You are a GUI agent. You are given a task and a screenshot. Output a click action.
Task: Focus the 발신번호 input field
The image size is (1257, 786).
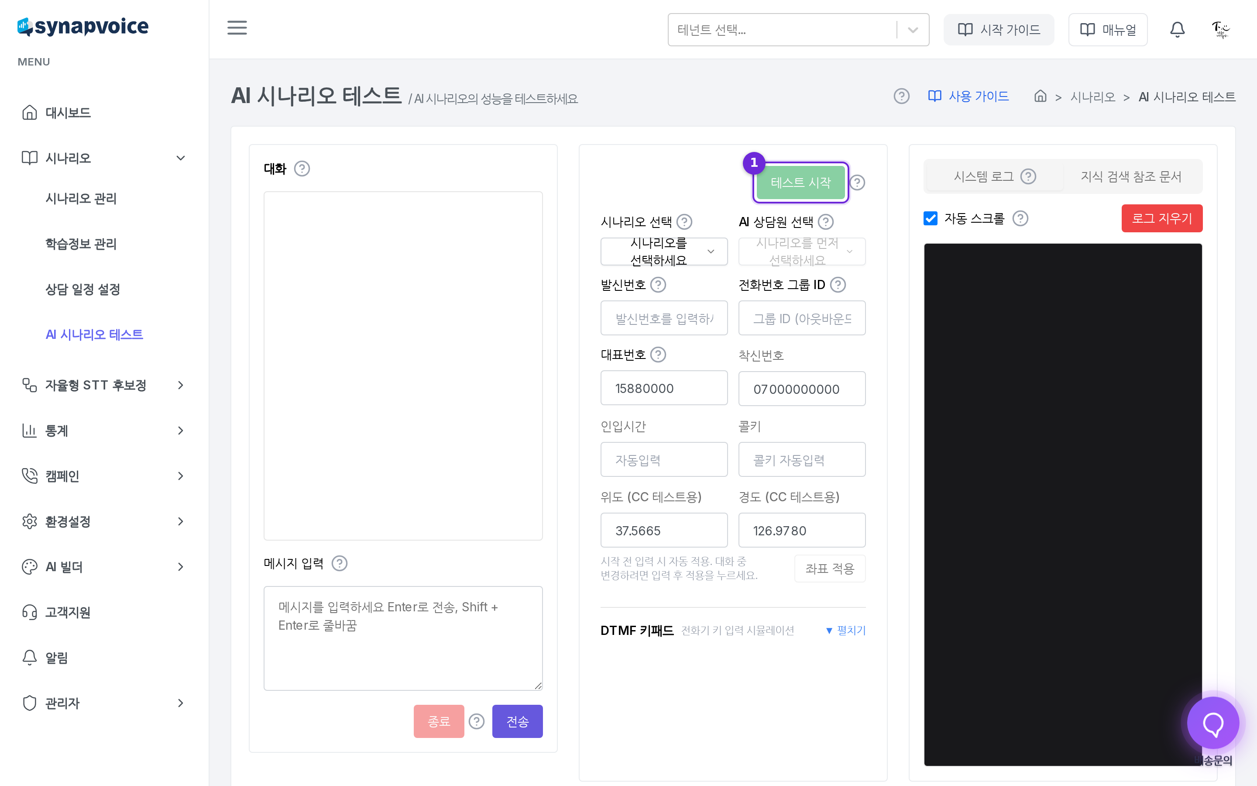[664, 318]
